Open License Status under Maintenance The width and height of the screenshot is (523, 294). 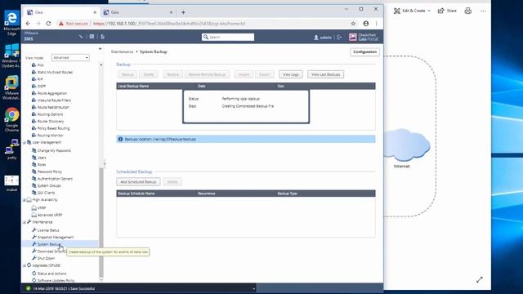coord(48,230)
